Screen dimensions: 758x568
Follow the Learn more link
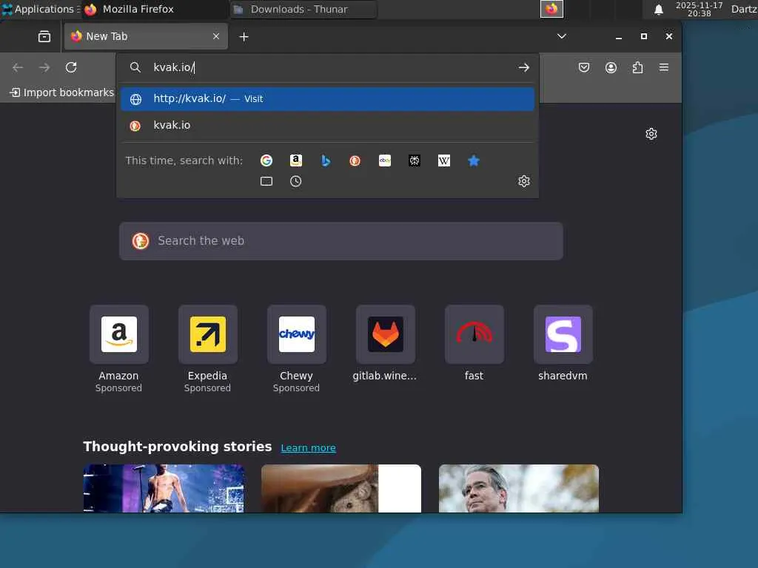(309, 447)
